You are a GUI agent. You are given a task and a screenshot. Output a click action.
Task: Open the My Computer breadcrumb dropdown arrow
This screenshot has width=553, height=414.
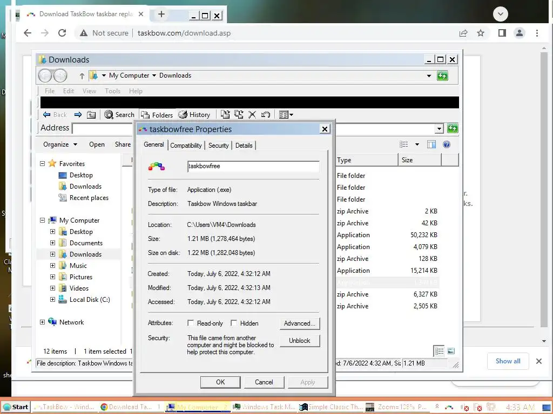click(154, 75)
